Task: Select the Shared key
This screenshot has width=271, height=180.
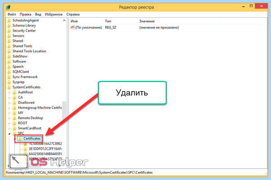Action: click(x=18, y=41)
